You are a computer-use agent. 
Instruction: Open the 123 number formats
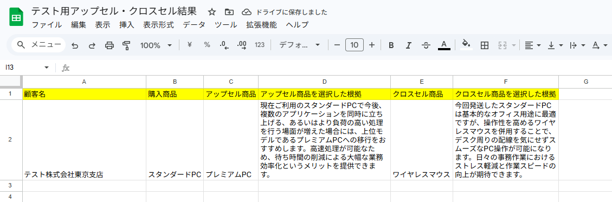[260, 45]
